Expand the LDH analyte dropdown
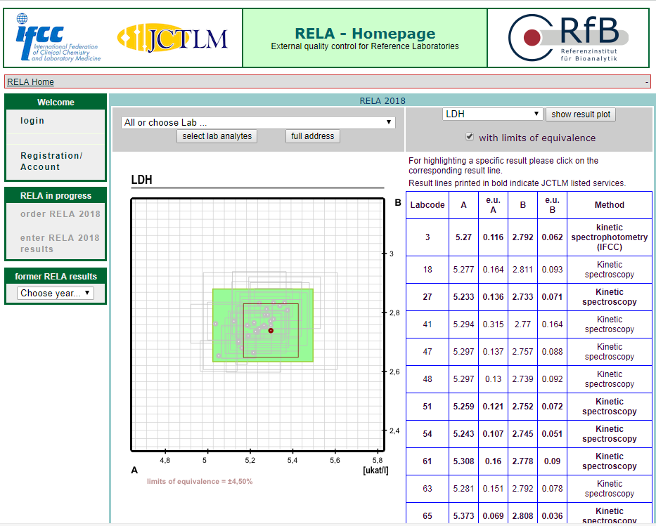The image size is (656, 526). point(492,114)
